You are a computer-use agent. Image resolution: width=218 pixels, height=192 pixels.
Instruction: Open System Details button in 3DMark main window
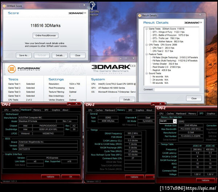(127, 100)
